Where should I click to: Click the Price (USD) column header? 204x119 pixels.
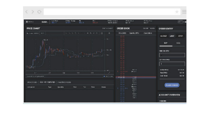point(122,33)
